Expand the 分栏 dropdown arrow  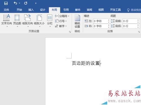click(50, 27)
